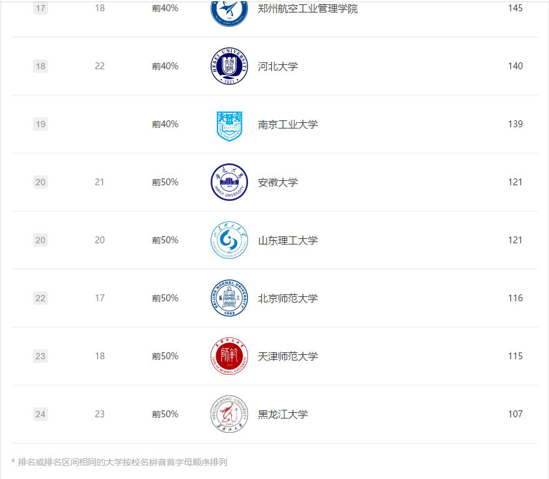The image size is (549, 479).
Task: Click the 天津师范大学 name link
Action: tap(288, 356)
